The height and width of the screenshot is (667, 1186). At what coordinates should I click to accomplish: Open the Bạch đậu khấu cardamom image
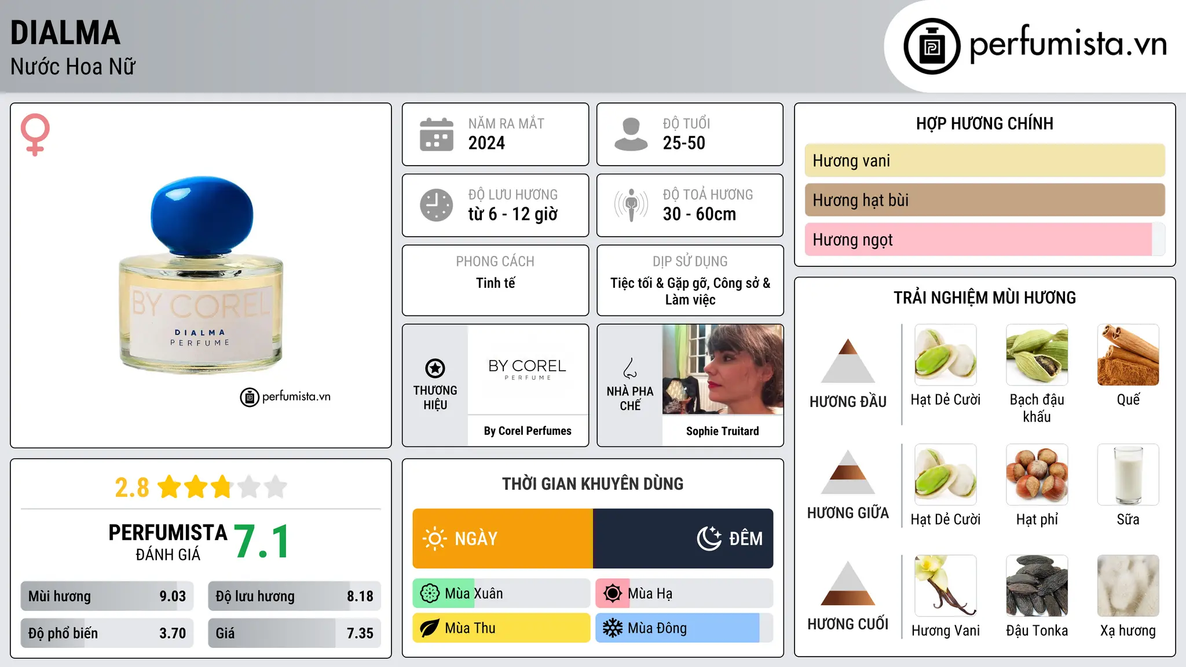[1037, 354]
